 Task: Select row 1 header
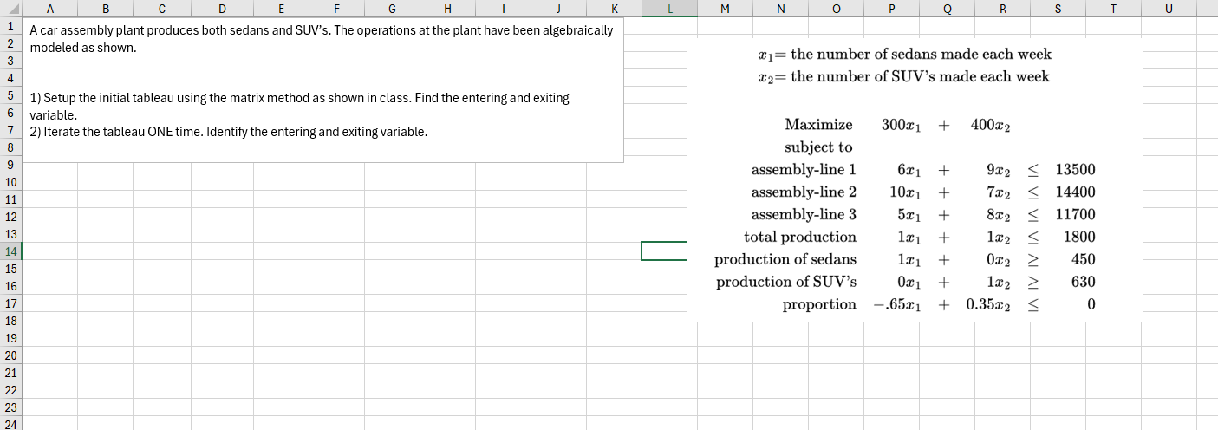pos(10,26)
